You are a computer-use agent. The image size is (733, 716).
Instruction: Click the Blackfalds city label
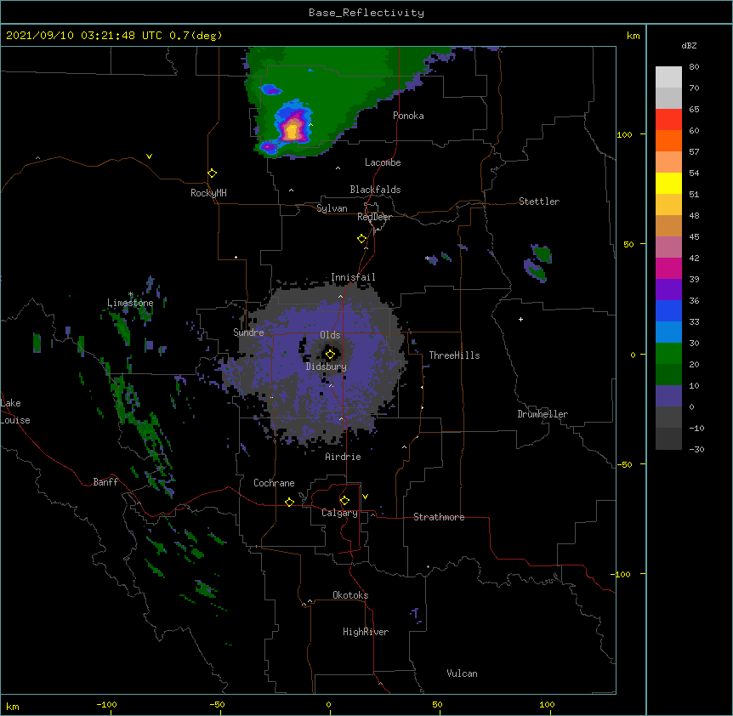click(375, 190)
